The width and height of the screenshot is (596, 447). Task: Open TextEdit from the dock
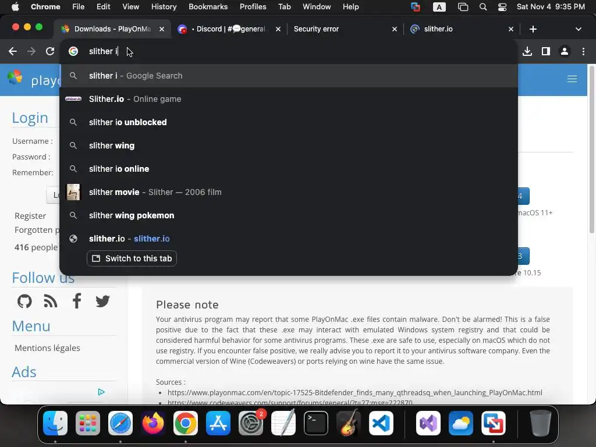coord(283,423)
